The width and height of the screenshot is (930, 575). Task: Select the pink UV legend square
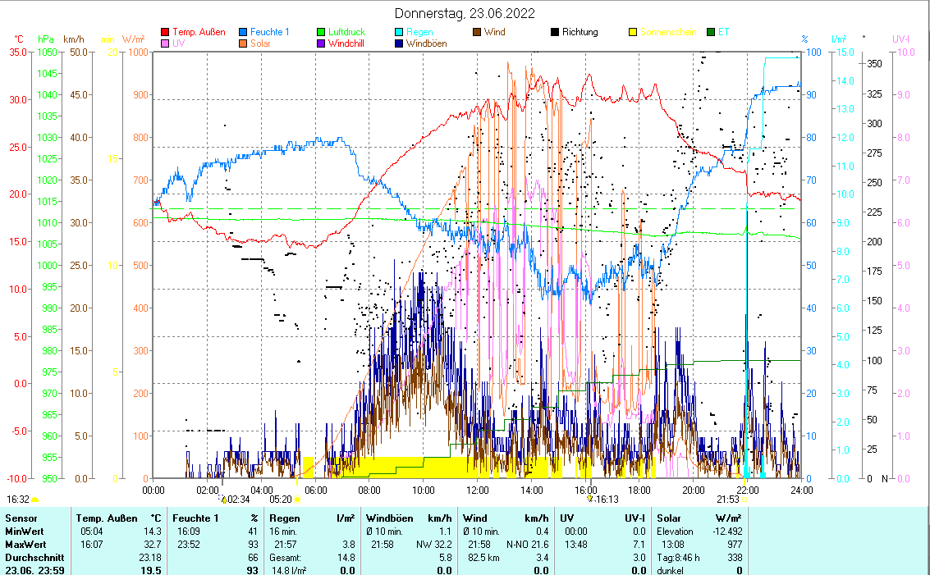click(166, 43)
